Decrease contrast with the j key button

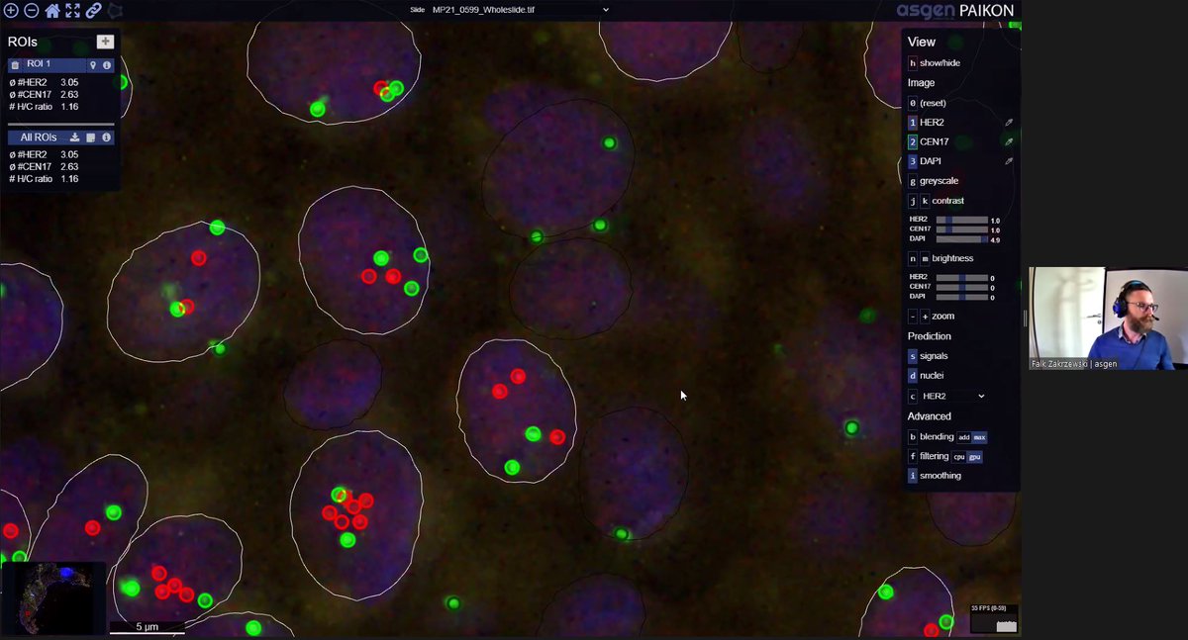tap(913, 201)
